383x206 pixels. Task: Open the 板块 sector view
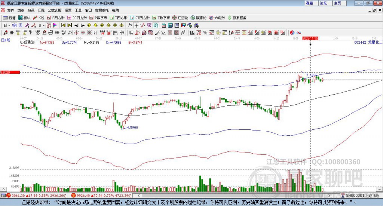coord(24,18)
